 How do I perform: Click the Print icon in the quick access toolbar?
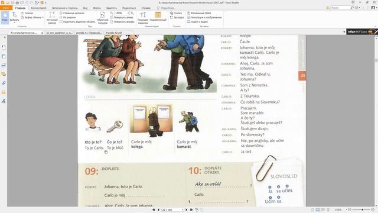coord(17,2)
